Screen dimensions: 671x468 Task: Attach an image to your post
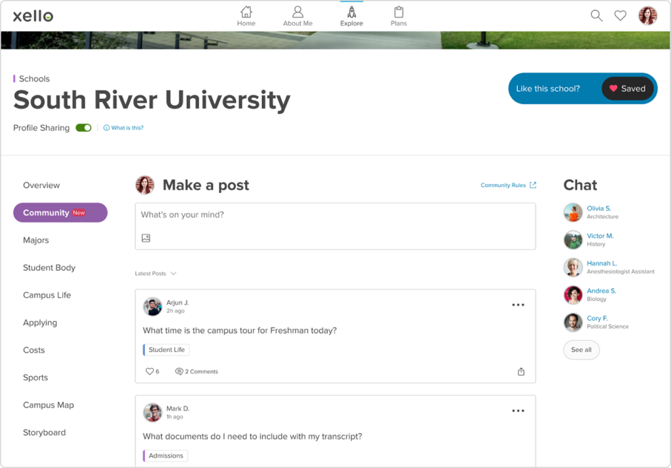tap(145, 238)
